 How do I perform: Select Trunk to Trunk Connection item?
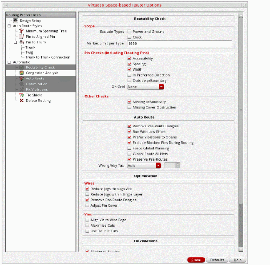[48, 57]
